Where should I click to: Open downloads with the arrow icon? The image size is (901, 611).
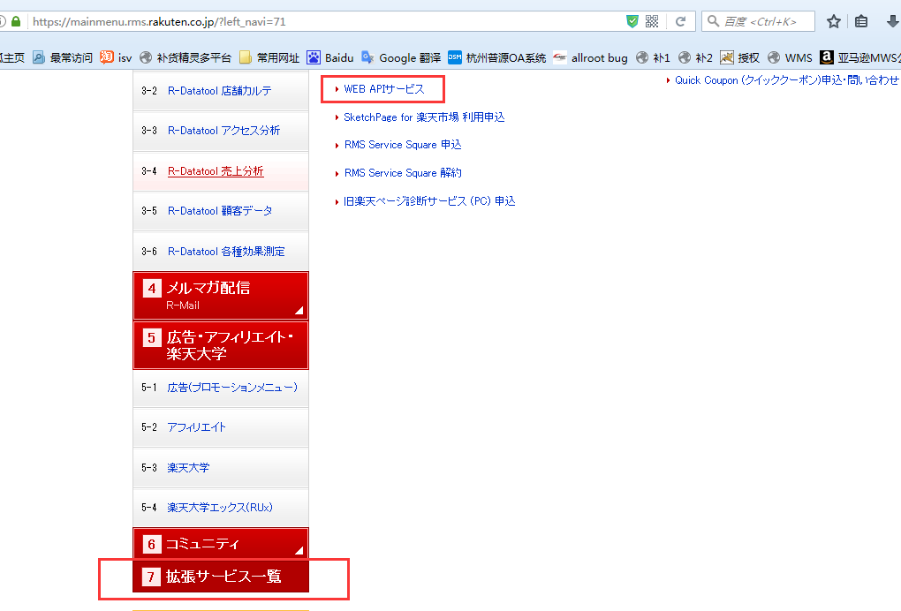892,22
